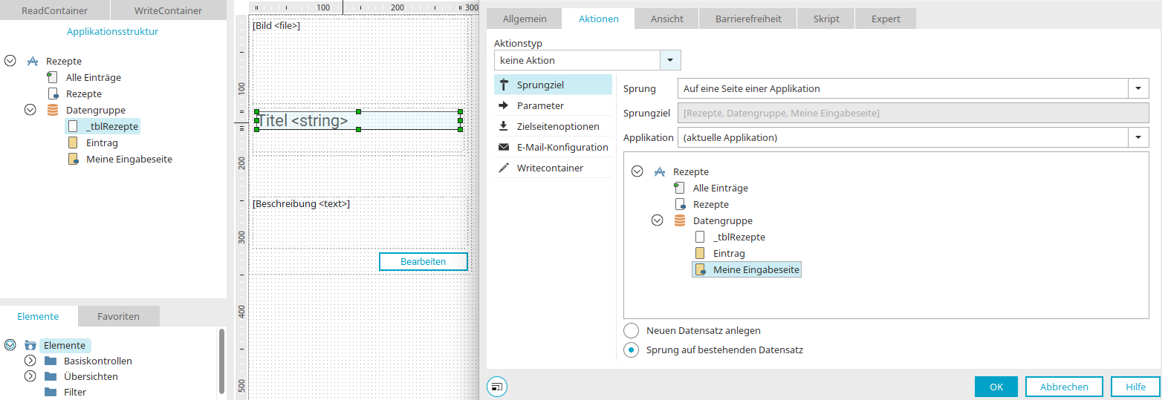Click the Writecontainer pencil icon
Viewport: 1162px width, 400px height.
tap(504, 168)
